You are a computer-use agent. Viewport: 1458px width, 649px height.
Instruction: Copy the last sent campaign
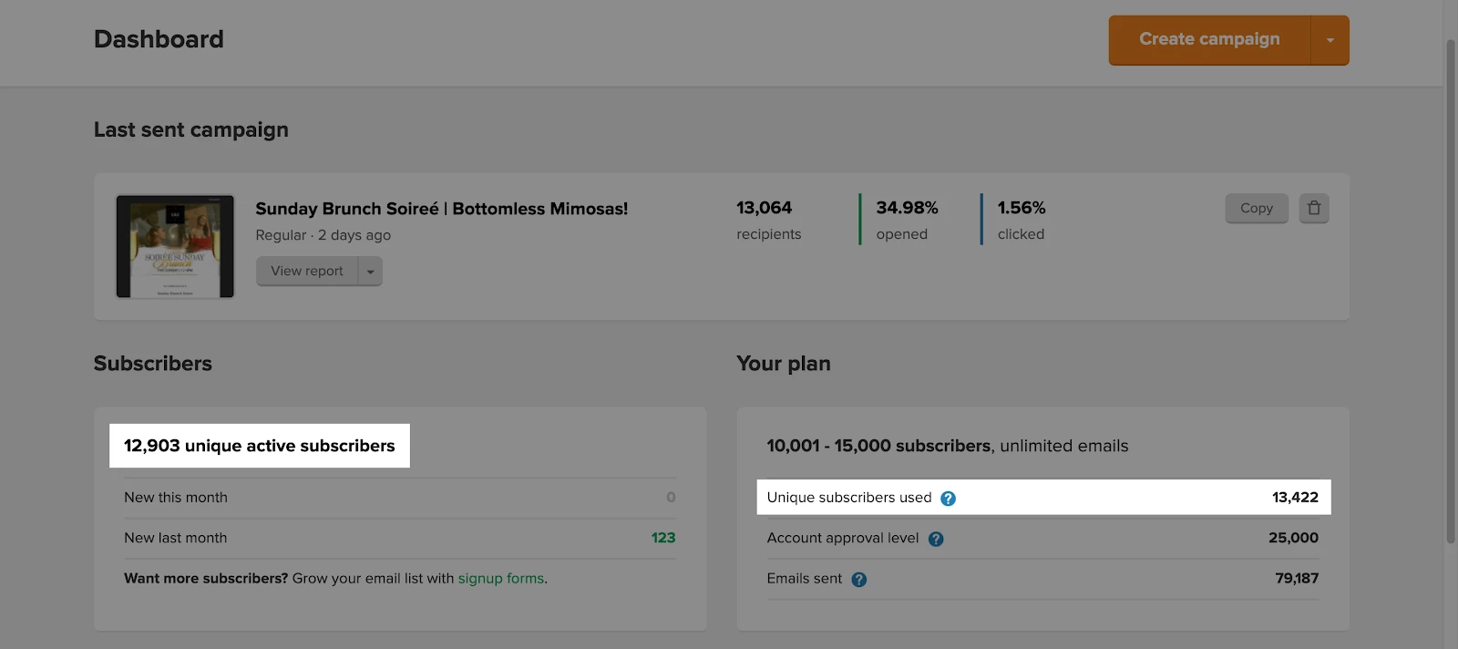[x=1256, y=208]
